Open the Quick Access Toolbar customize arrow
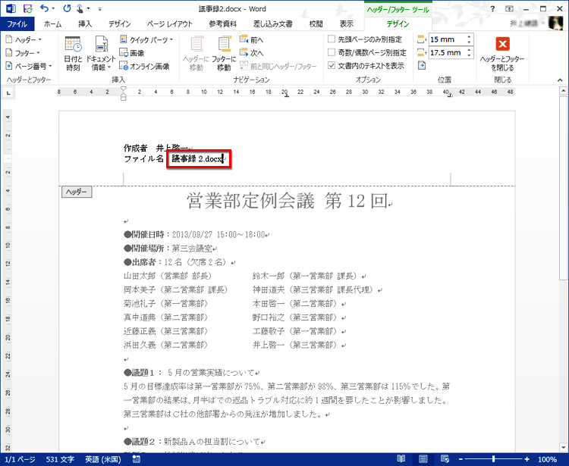The height and width of the screenshot is (466, 569). point(100,9)
